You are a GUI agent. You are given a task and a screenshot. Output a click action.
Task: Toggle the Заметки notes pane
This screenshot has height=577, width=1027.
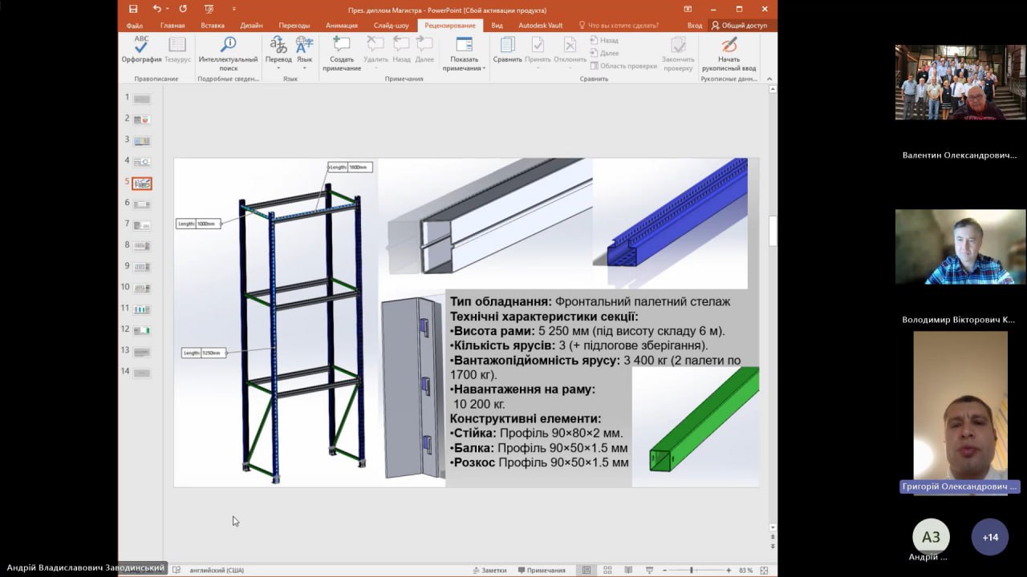click(489, 570)
